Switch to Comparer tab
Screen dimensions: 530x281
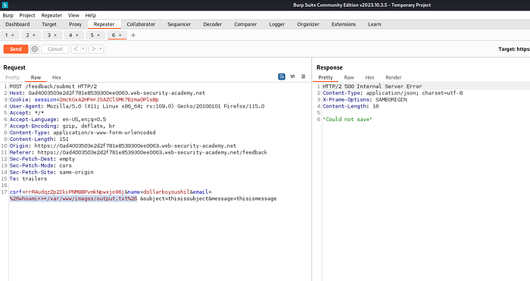[x=245, y=24]
